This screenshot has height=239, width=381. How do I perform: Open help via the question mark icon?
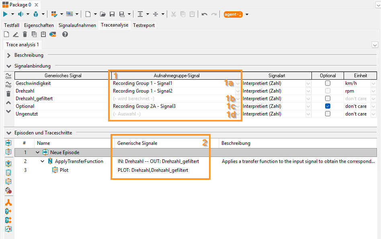(65, 34)
